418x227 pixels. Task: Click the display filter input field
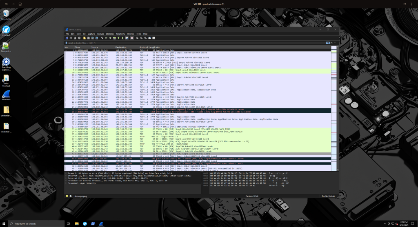tap(197, 43)
